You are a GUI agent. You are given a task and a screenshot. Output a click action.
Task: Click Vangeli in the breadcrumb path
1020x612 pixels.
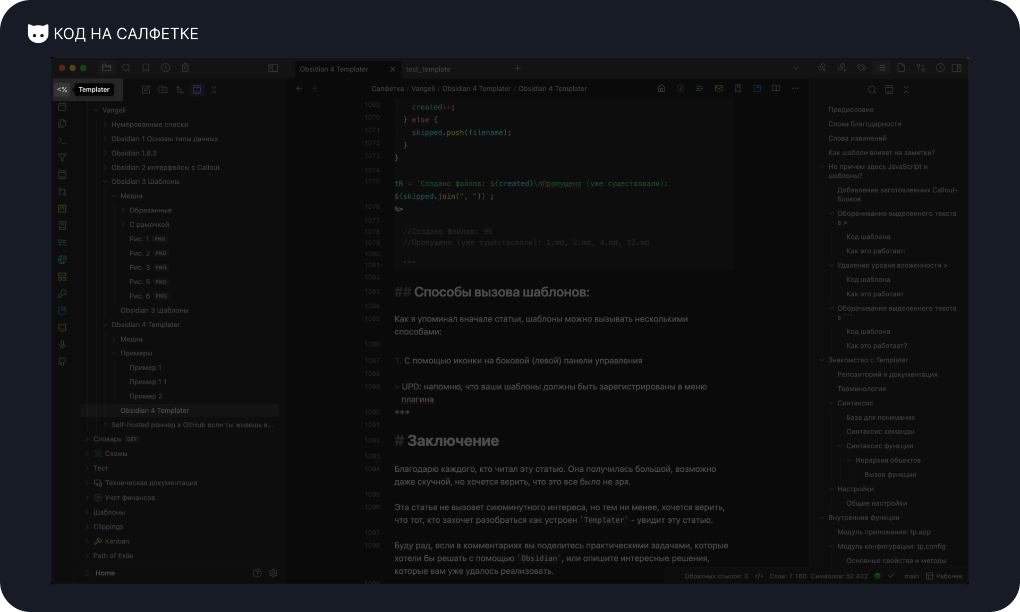coord(423,89)
